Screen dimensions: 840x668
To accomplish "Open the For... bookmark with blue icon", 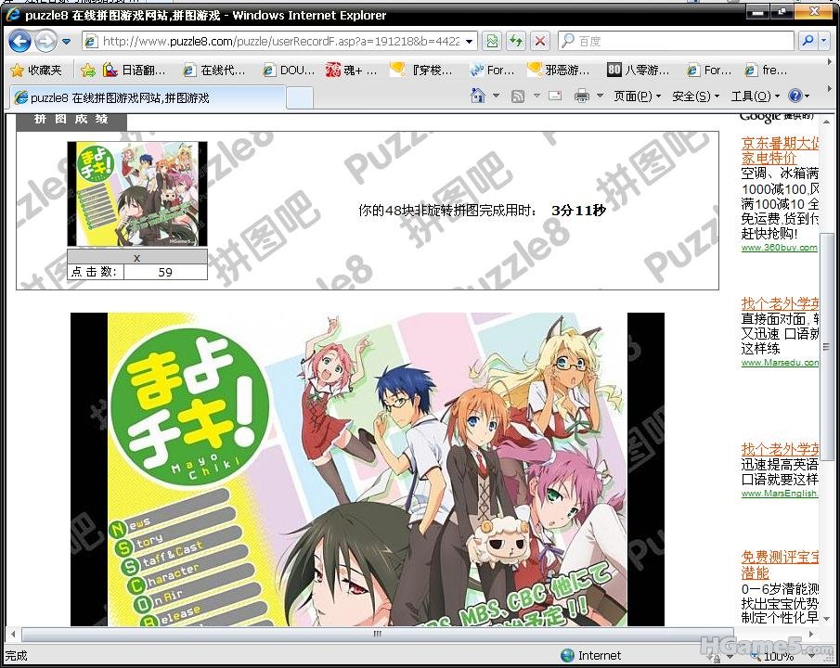I will [492, 71].
